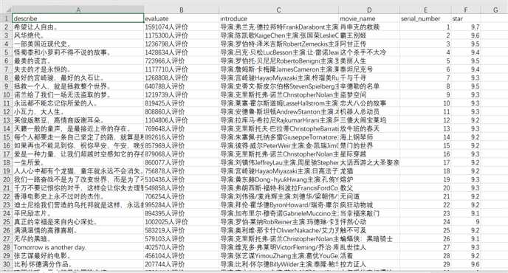The image size is (508, 273).
Task: Select the cell '一部美国近现代史。'
Action: 78,44
